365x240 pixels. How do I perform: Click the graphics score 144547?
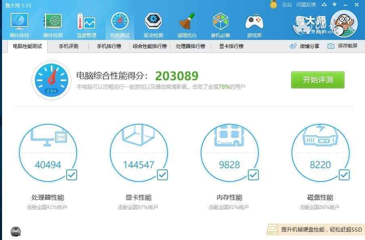tap(139, 165)
